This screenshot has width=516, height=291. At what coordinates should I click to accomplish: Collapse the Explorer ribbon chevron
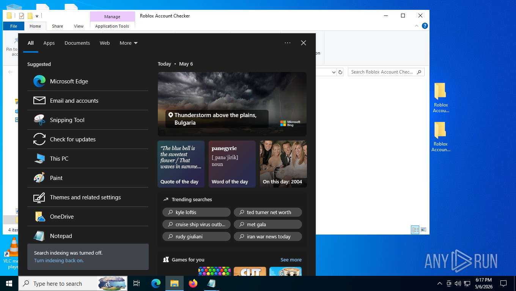coord(417,26)
